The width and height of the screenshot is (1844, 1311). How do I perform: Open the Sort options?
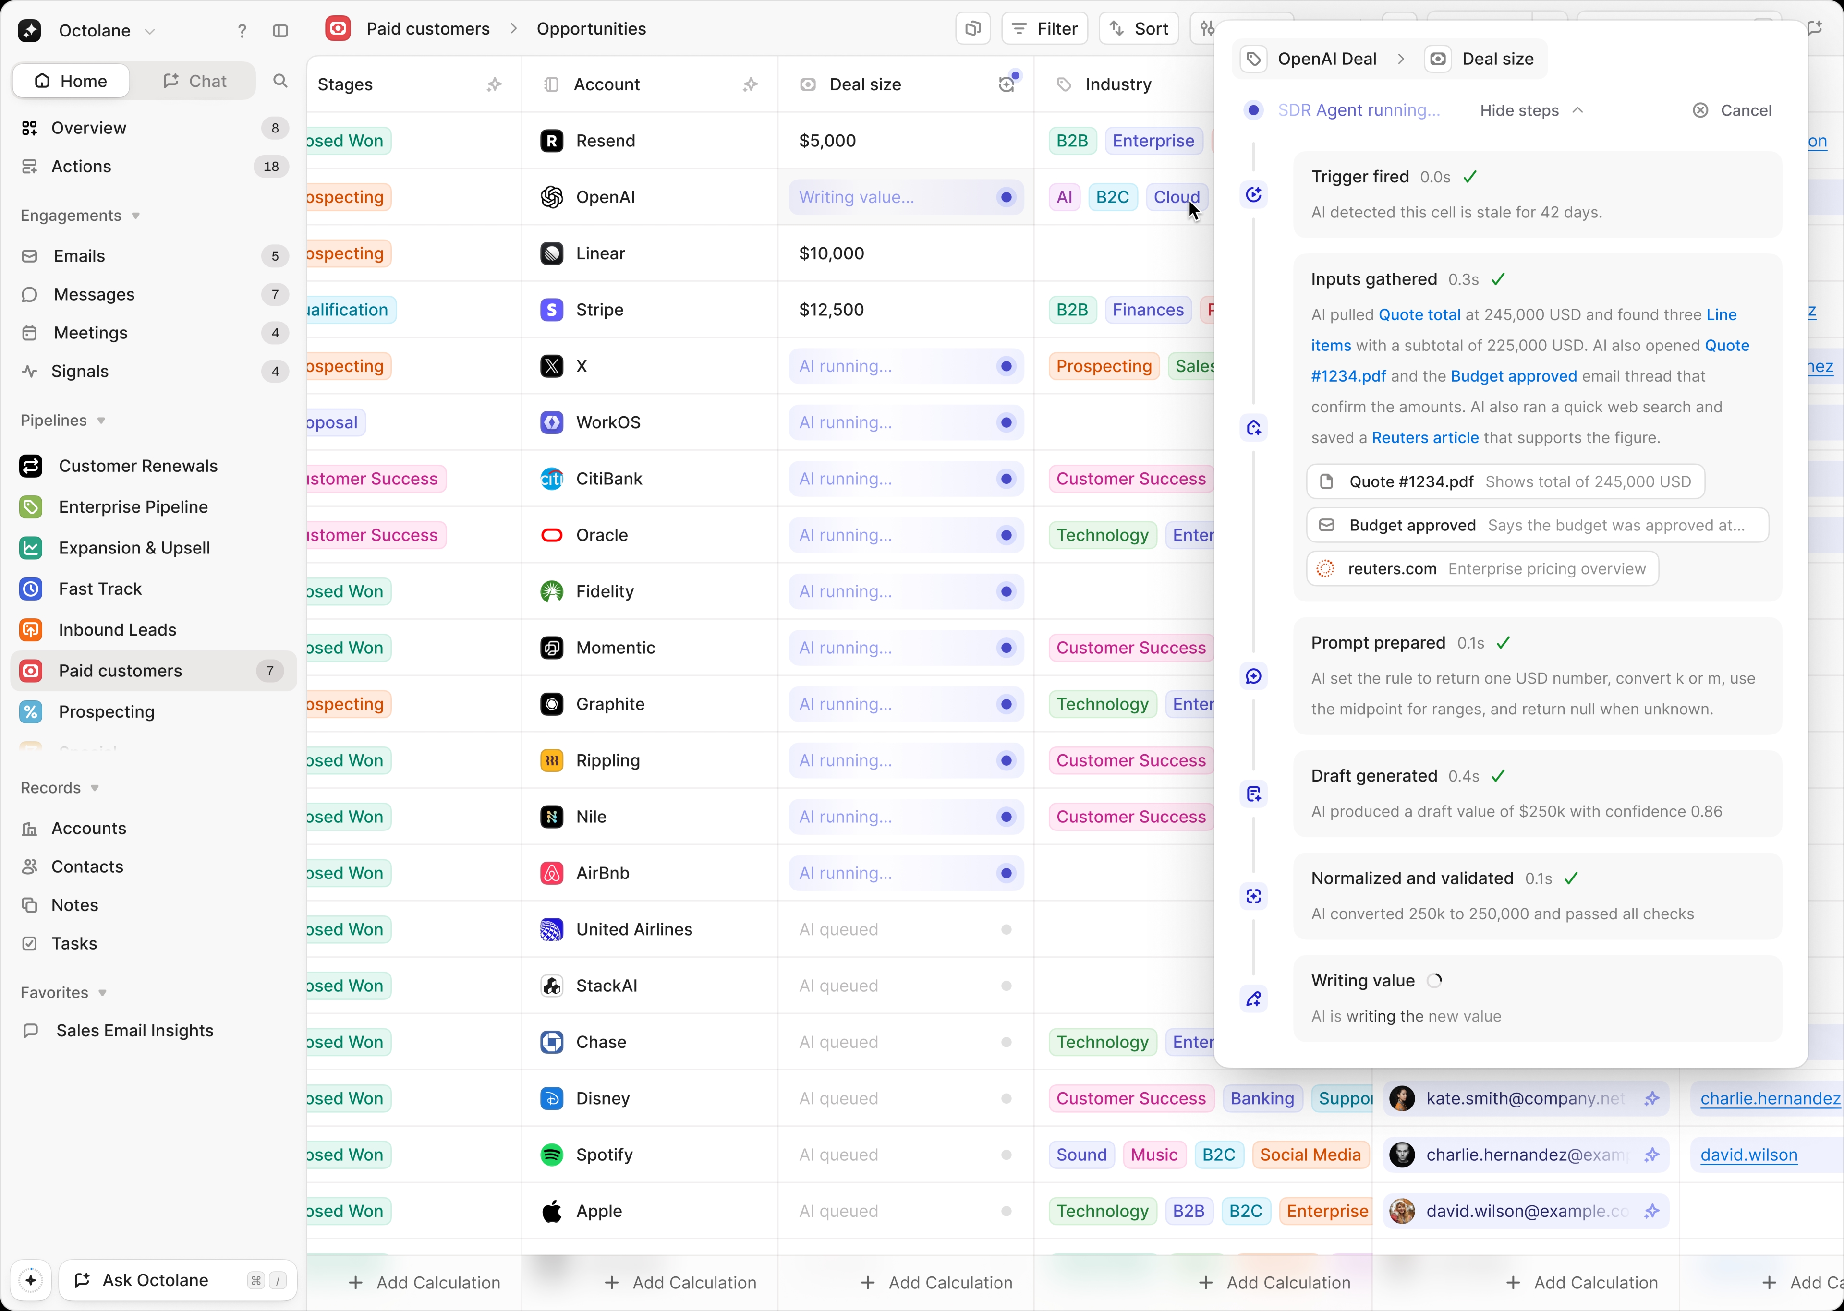tap(1139, 29)
